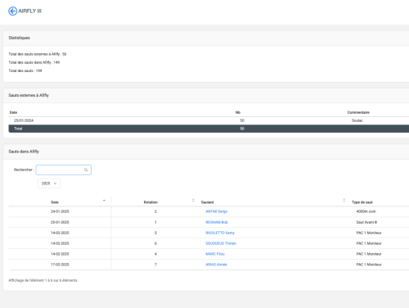409x308 pixels.
Task: Click the Statistiques panel header
Action: click(206, 38)
